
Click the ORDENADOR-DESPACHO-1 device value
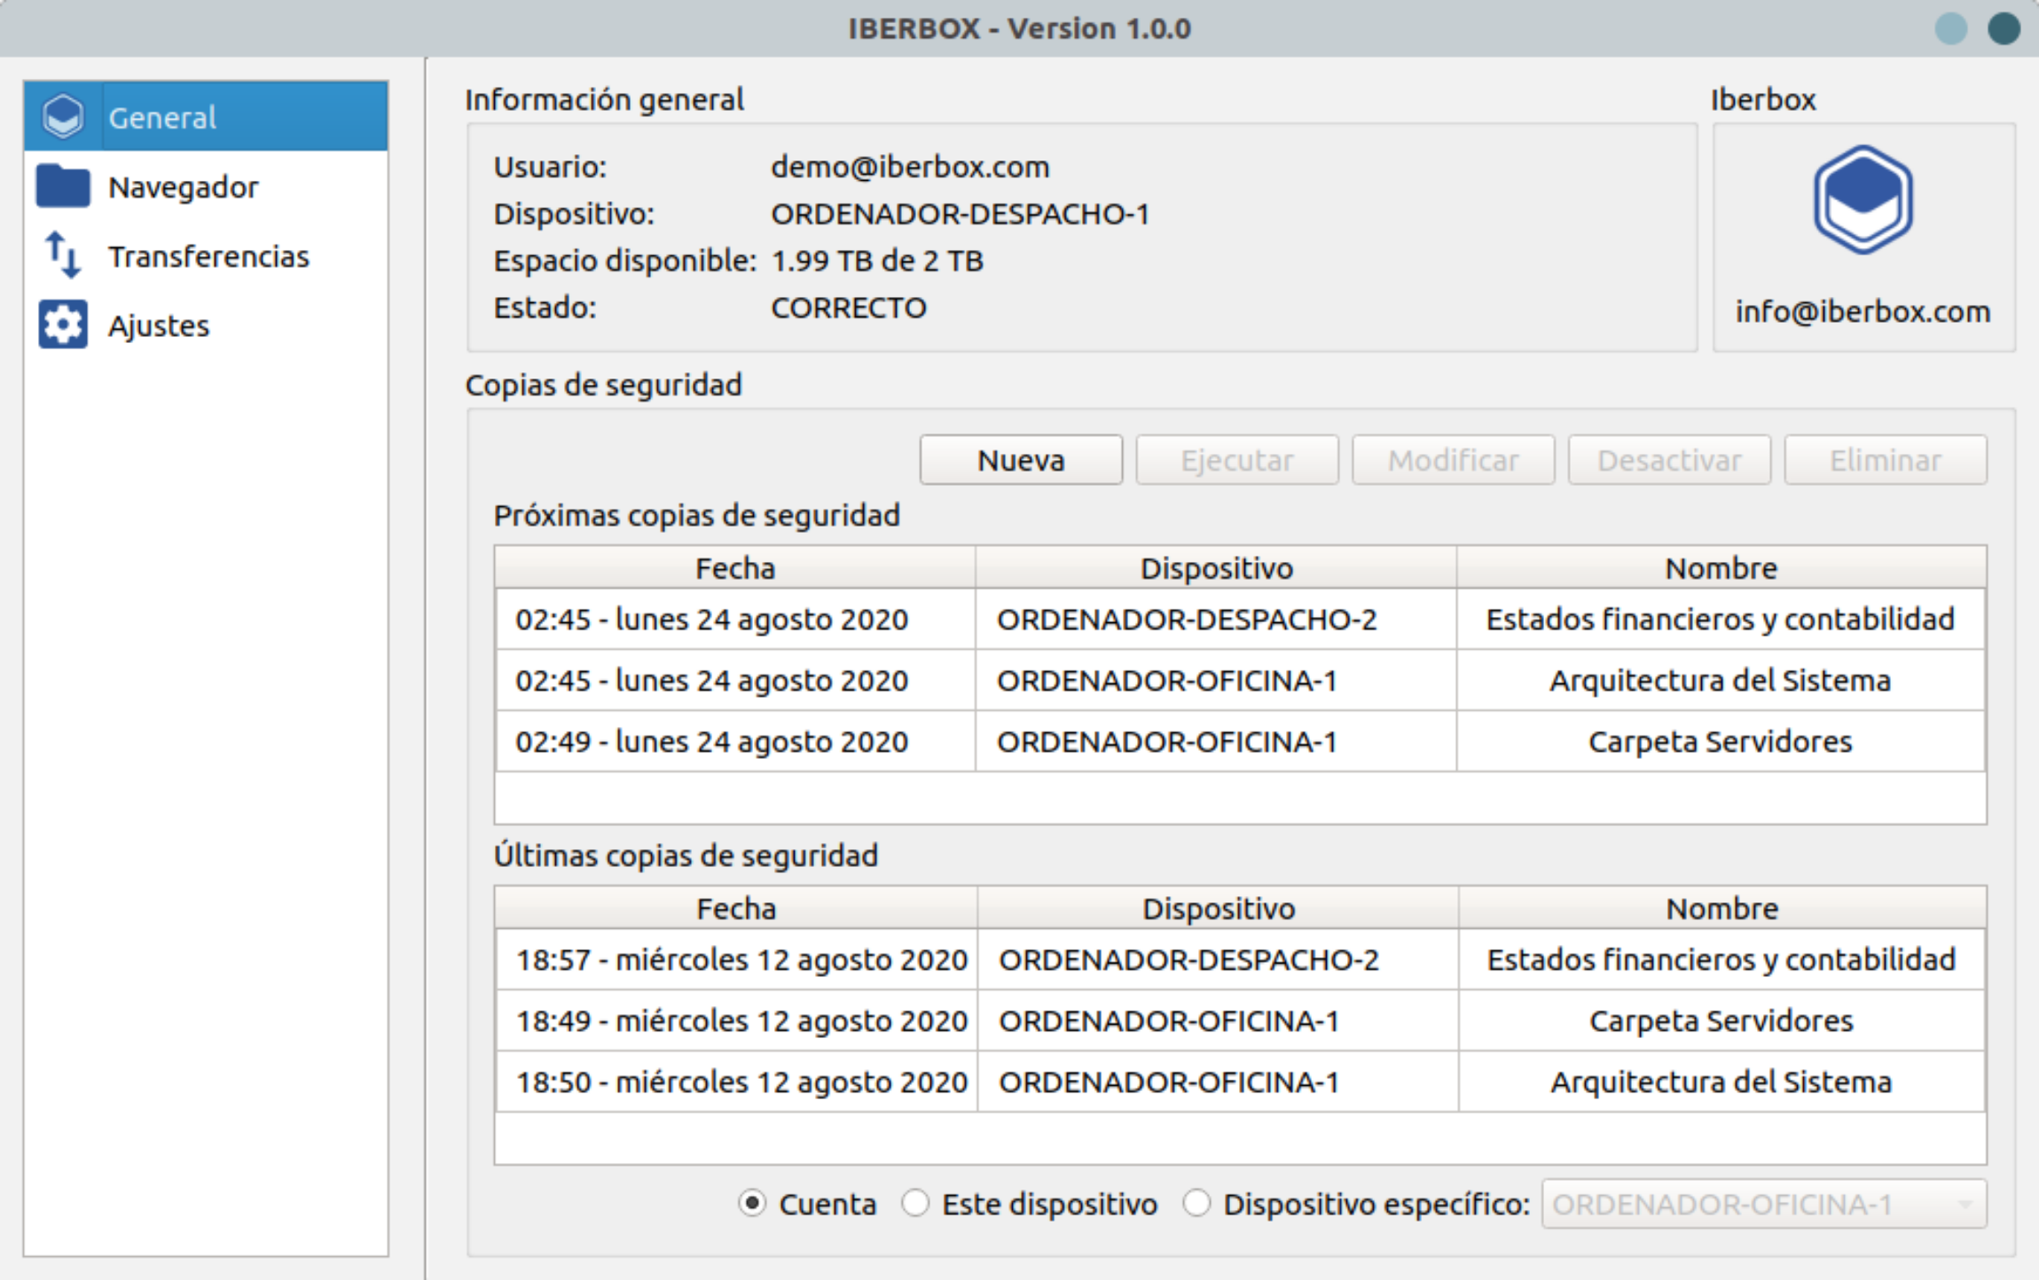[960, 214]
